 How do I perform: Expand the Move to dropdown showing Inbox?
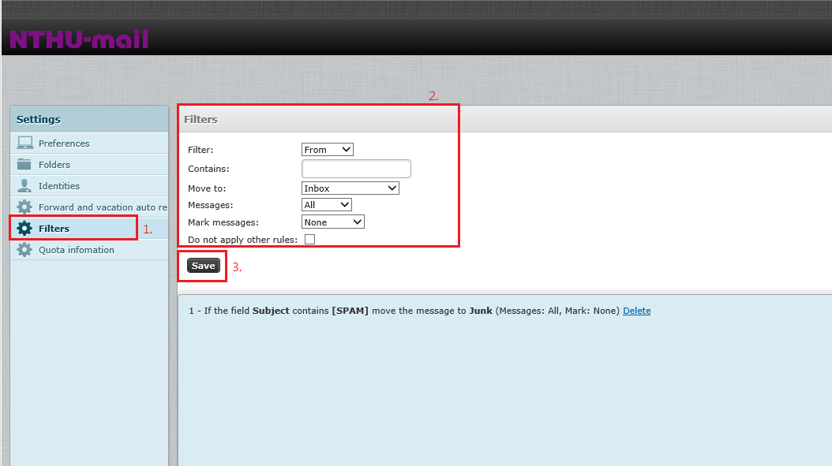click(x=350, y=188)
